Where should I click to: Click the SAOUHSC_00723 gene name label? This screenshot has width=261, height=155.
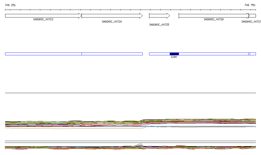click(x=43, y=20)
